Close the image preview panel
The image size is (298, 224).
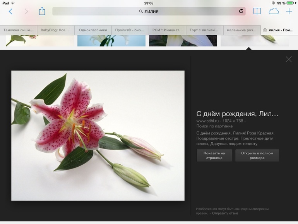tap(288, 59)
